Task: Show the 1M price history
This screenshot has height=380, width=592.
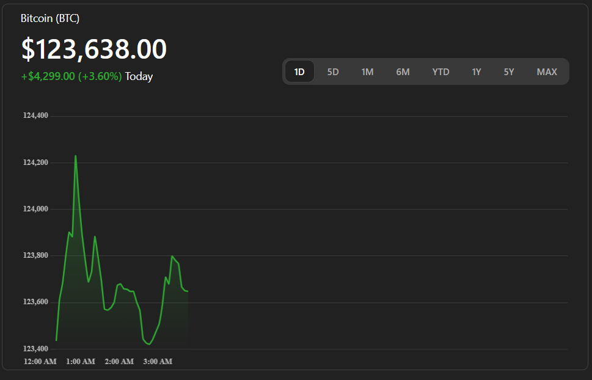Action: [x=367, y=72]
